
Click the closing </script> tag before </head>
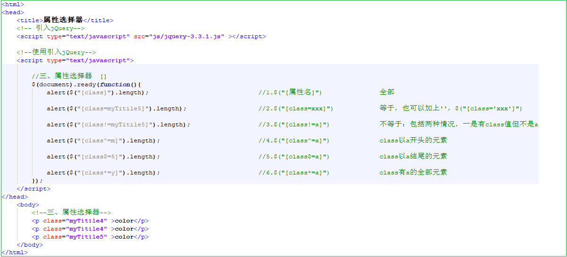[34, 189]
